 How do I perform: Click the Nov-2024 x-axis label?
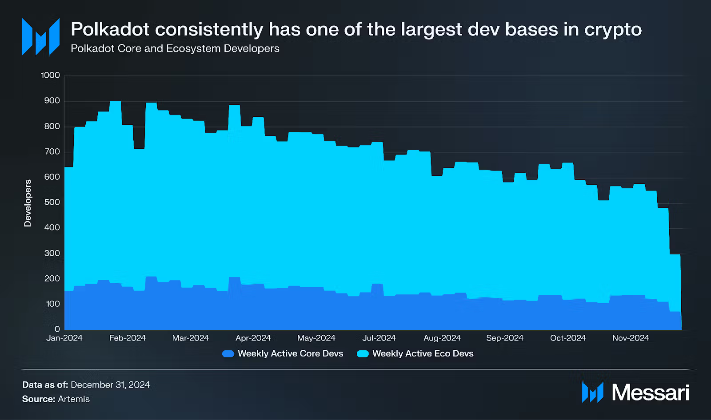coord(631,338)
